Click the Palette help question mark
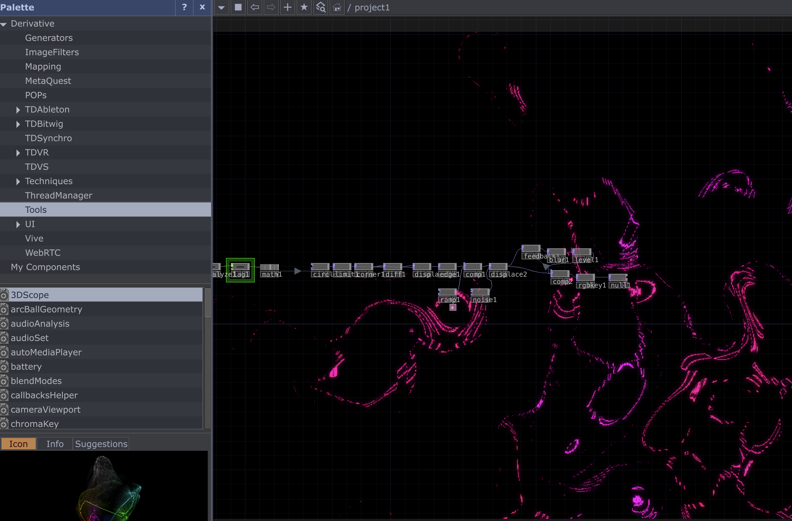 coord(184,8)
